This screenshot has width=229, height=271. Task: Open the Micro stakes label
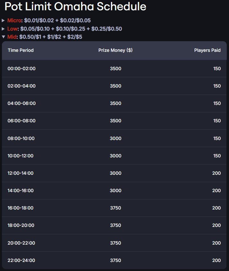coord(14,21)
